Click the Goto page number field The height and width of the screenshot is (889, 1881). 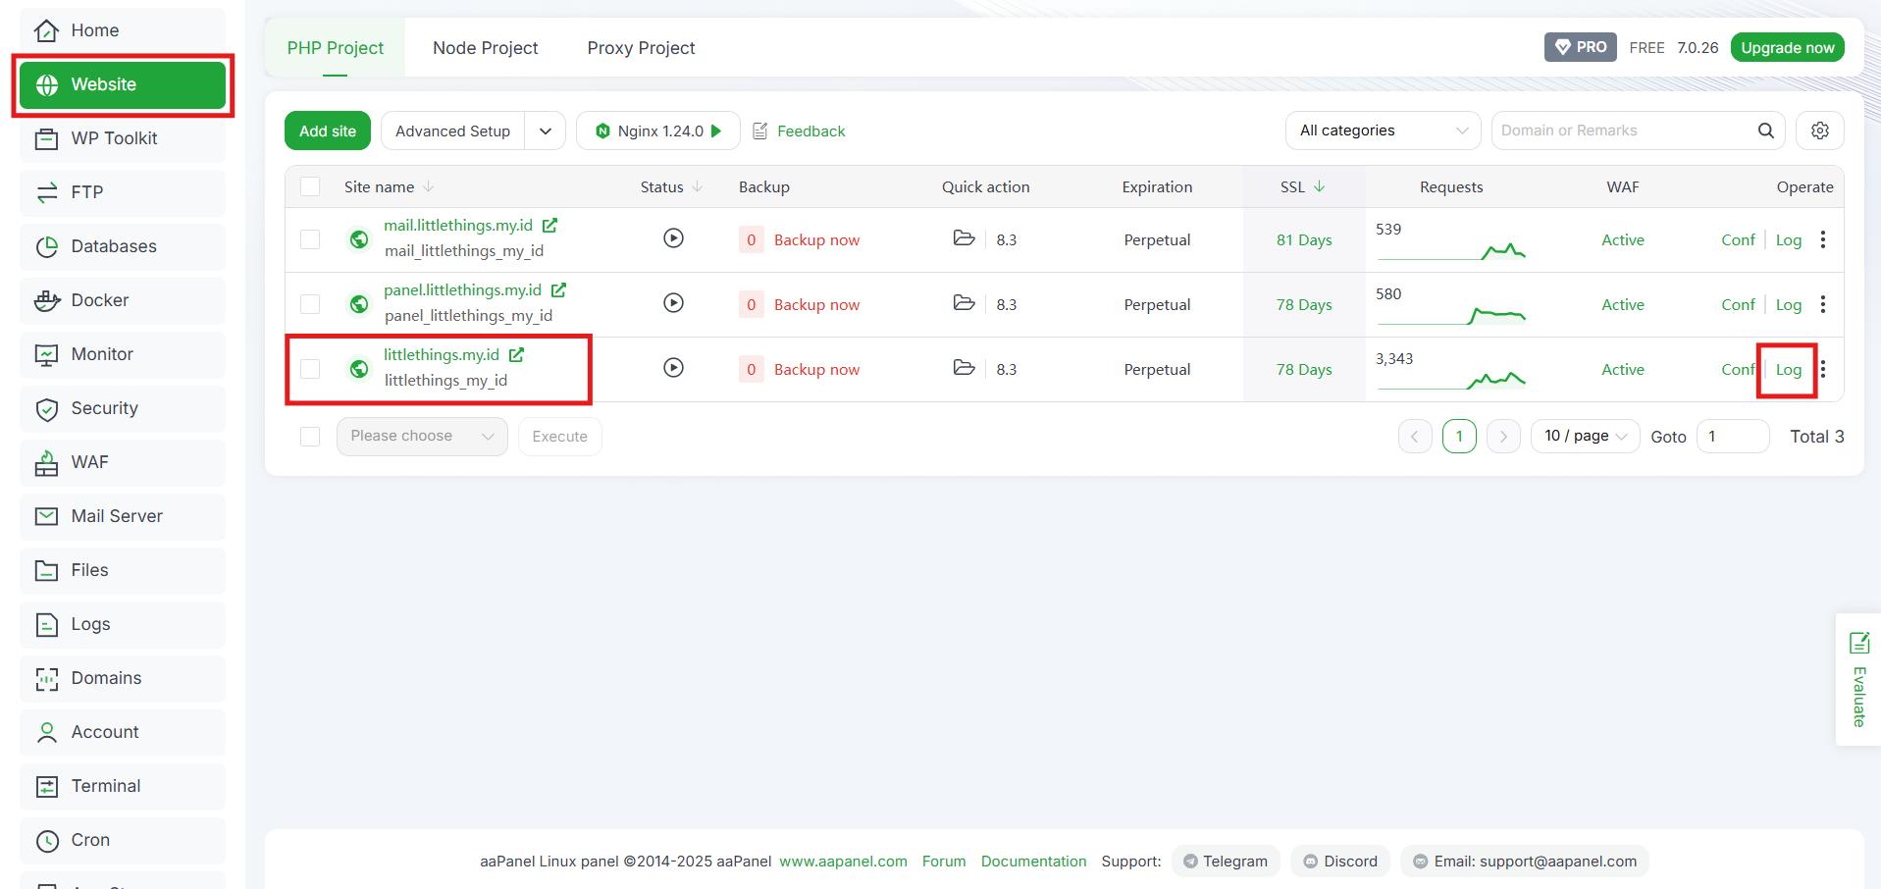(1733, 437)
